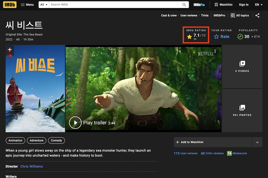This screenshot has width=268, height=178.
Task: Focus the Search IMDb field
Action: (x=115, y=5)
